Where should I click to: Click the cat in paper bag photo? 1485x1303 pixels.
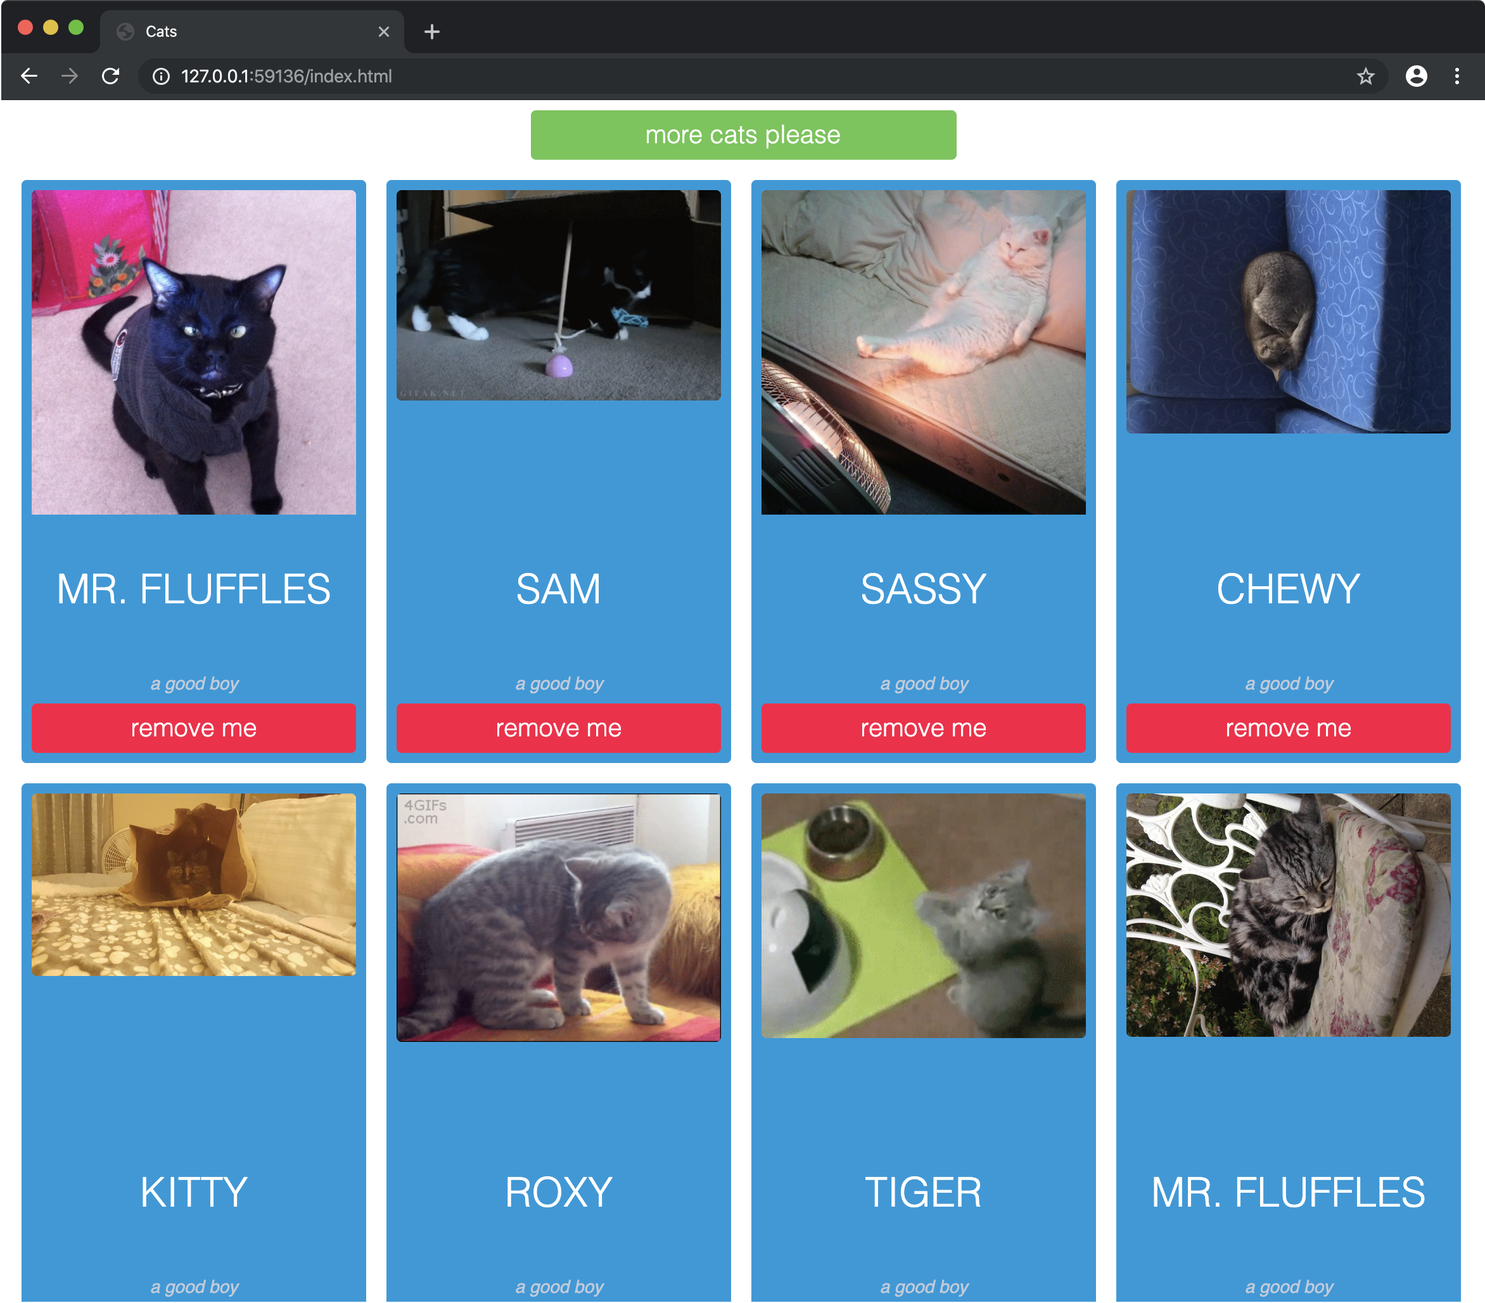click(193, 885)
